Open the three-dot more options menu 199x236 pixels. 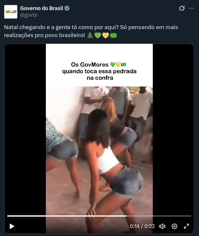point(191,8)
